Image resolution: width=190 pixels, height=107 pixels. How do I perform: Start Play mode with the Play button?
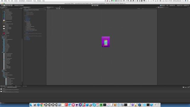[92, 5]
